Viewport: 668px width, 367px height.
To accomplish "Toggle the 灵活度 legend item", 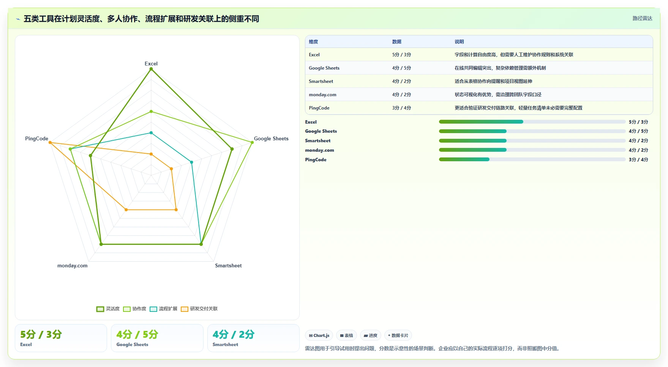I will (108, 309).
